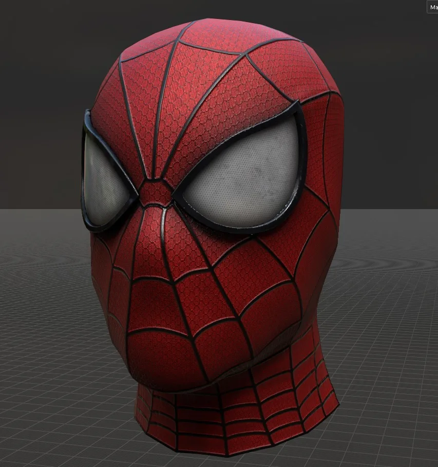Click the cut-off 'Ma' button
This screenshot has width=438, height=467.
[x=433, y=7]
